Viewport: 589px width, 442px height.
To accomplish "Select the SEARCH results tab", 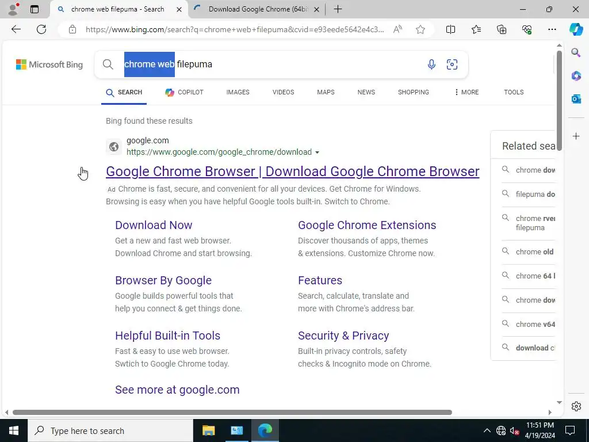I will (x=124, y=92).
